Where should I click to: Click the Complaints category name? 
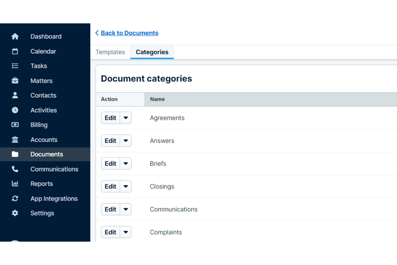(x=166, y=232)
